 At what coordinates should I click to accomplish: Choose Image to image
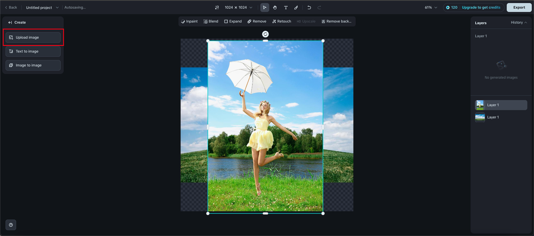click(x=33, y=65)
